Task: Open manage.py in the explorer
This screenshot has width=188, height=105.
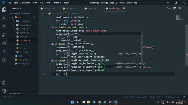Action: click(24, 64)
